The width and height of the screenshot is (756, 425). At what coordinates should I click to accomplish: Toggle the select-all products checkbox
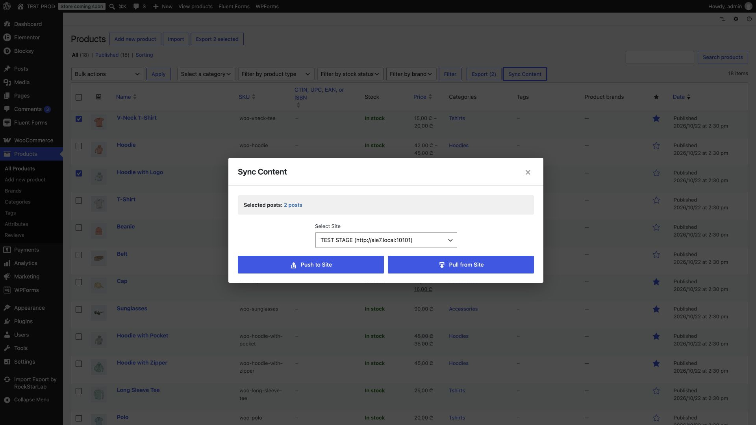[x=79, y=97]
